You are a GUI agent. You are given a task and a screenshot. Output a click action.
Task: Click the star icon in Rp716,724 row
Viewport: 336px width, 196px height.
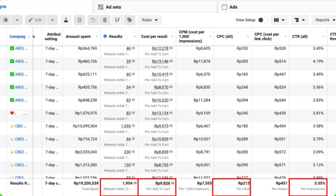pyautogui.click(x=12, y=139)
